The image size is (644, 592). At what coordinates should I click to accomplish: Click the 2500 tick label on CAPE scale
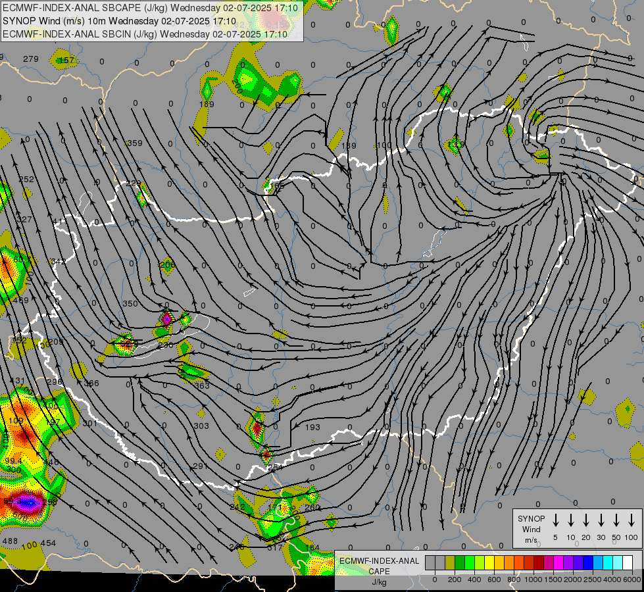[x=593, y=580]
